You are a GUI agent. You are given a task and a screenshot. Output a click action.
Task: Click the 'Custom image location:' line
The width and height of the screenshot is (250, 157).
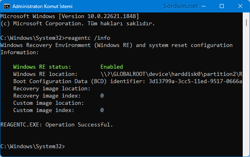(48, 103)
